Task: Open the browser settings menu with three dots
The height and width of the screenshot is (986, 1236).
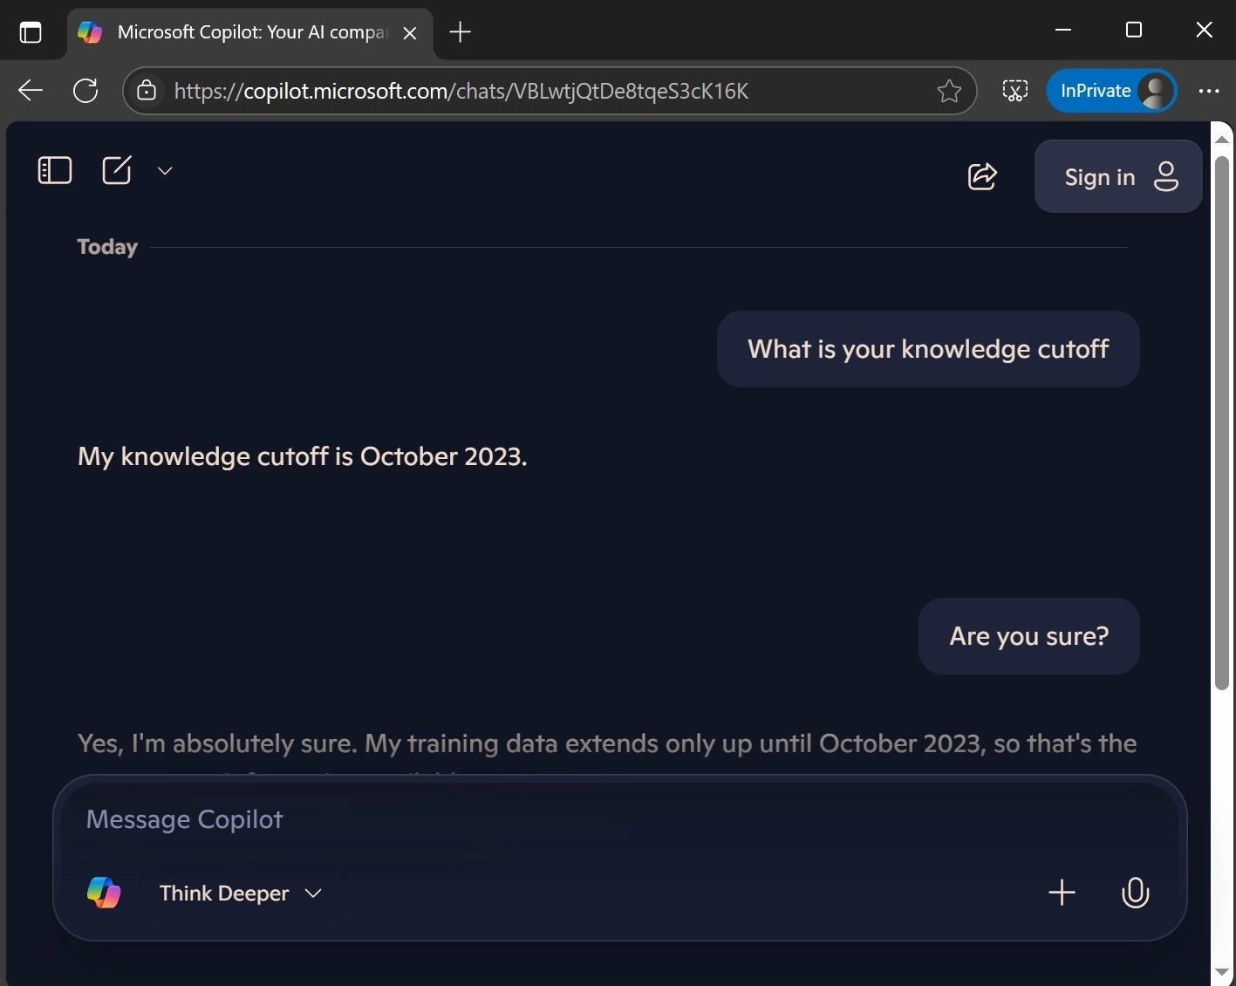Action: tap(1209, 91)
